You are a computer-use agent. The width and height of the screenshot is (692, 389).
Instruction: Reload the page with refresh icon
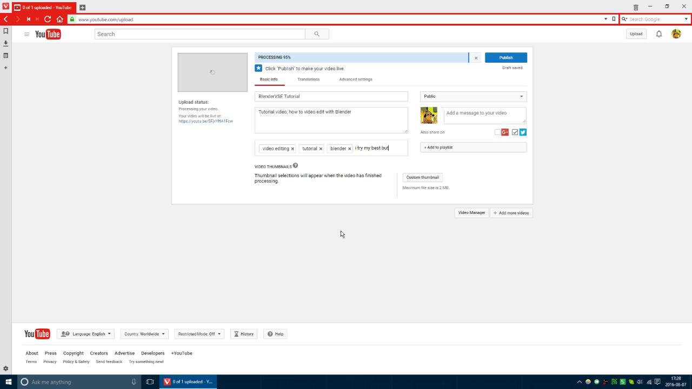click(48, 19)
